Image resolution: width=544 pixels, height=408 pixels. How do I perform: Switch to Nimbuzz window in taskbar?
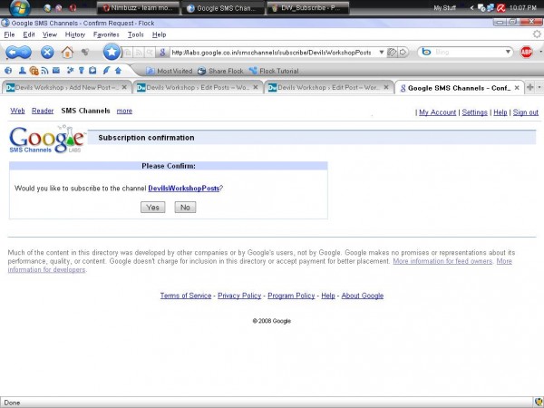point(138,8)
